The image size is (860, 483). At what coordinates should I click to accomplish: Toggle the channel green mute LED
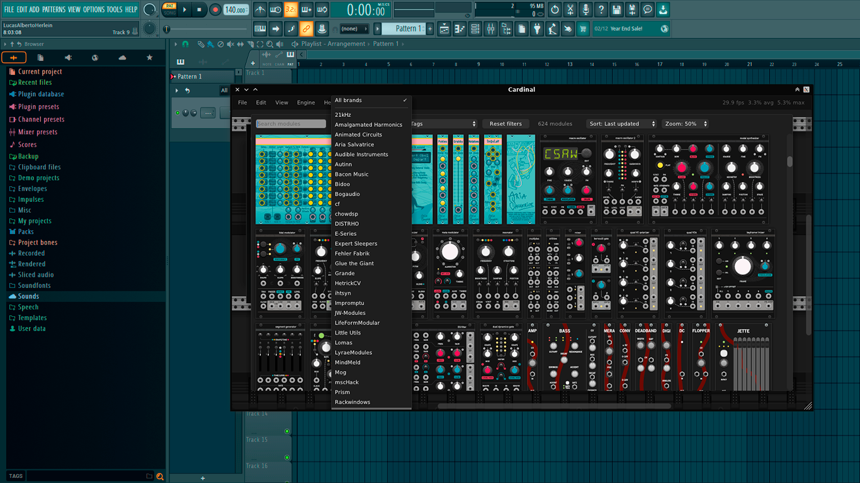(x=178, y=113)
